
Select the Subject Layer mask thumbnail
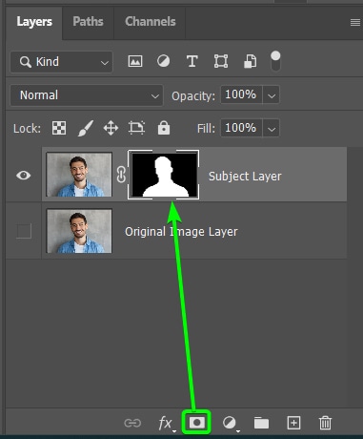point(164,175)
